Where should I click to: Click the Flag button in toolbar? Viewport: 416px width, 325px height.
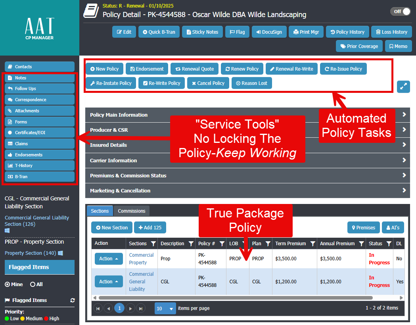(237, 32)
